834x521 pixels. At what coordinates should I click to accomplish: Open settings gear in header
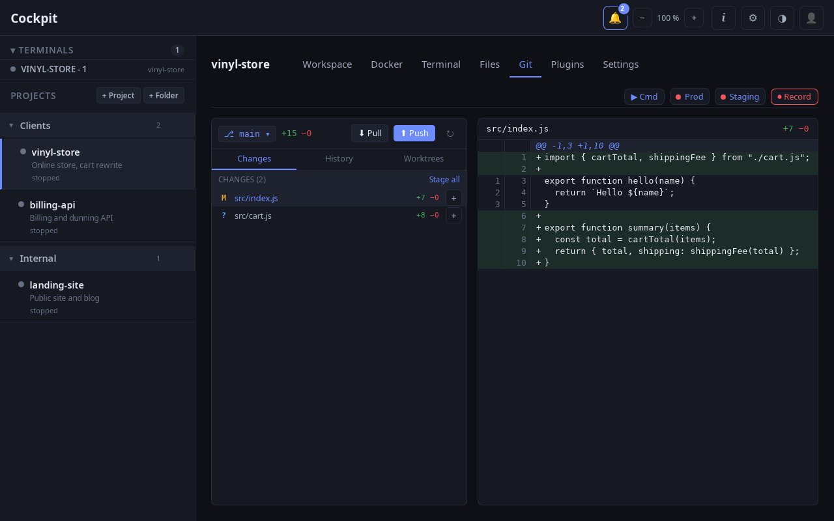(x=753, y=18)
